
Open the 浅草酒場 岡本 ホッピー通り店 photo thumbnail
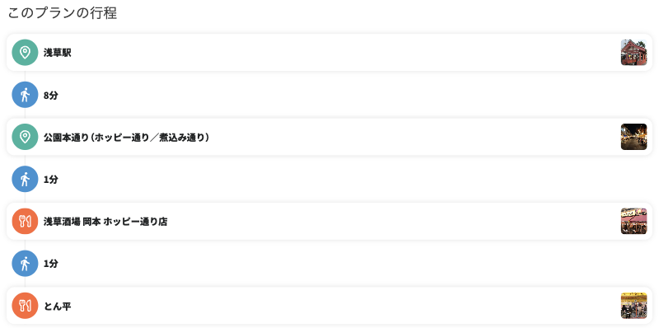pos(633,221)
